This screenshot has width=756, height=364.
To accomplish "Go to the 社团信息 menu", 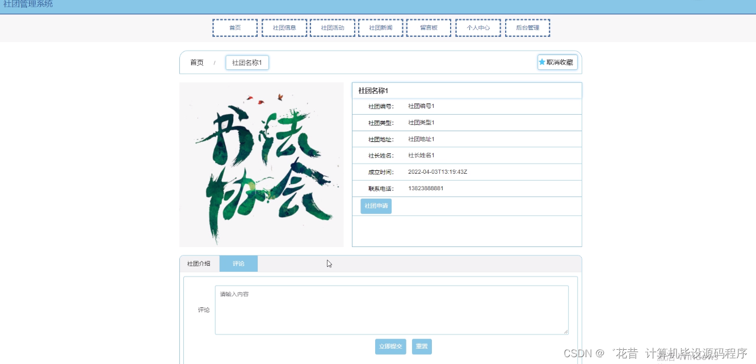I will pos(284,28).
